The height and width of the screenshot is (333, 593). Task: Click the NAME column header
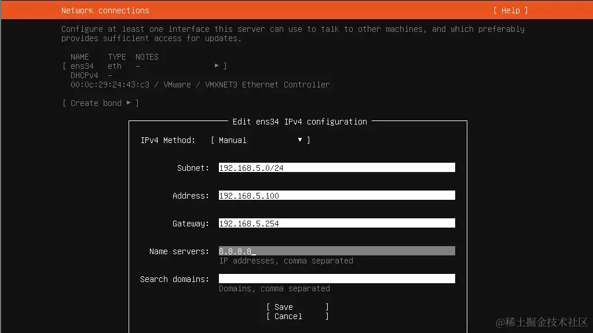[x=80, y=57]
